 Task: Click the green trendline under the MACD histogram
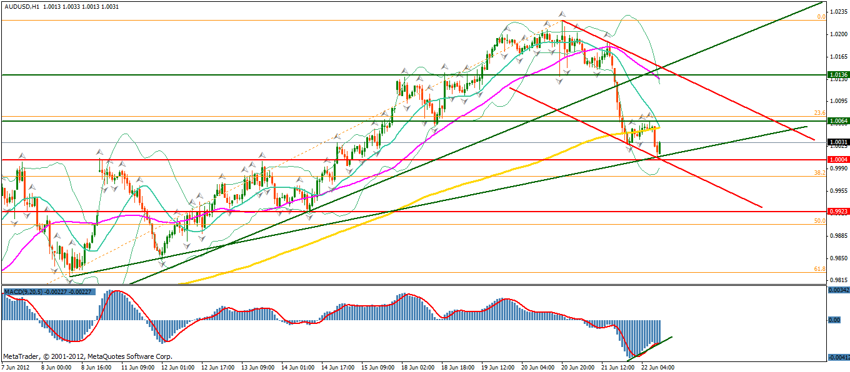tap(650, 348)
